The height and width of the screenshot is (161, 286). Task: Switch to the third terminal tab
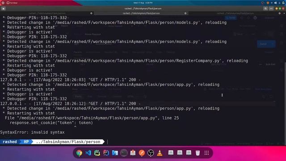tap(236, 13)
